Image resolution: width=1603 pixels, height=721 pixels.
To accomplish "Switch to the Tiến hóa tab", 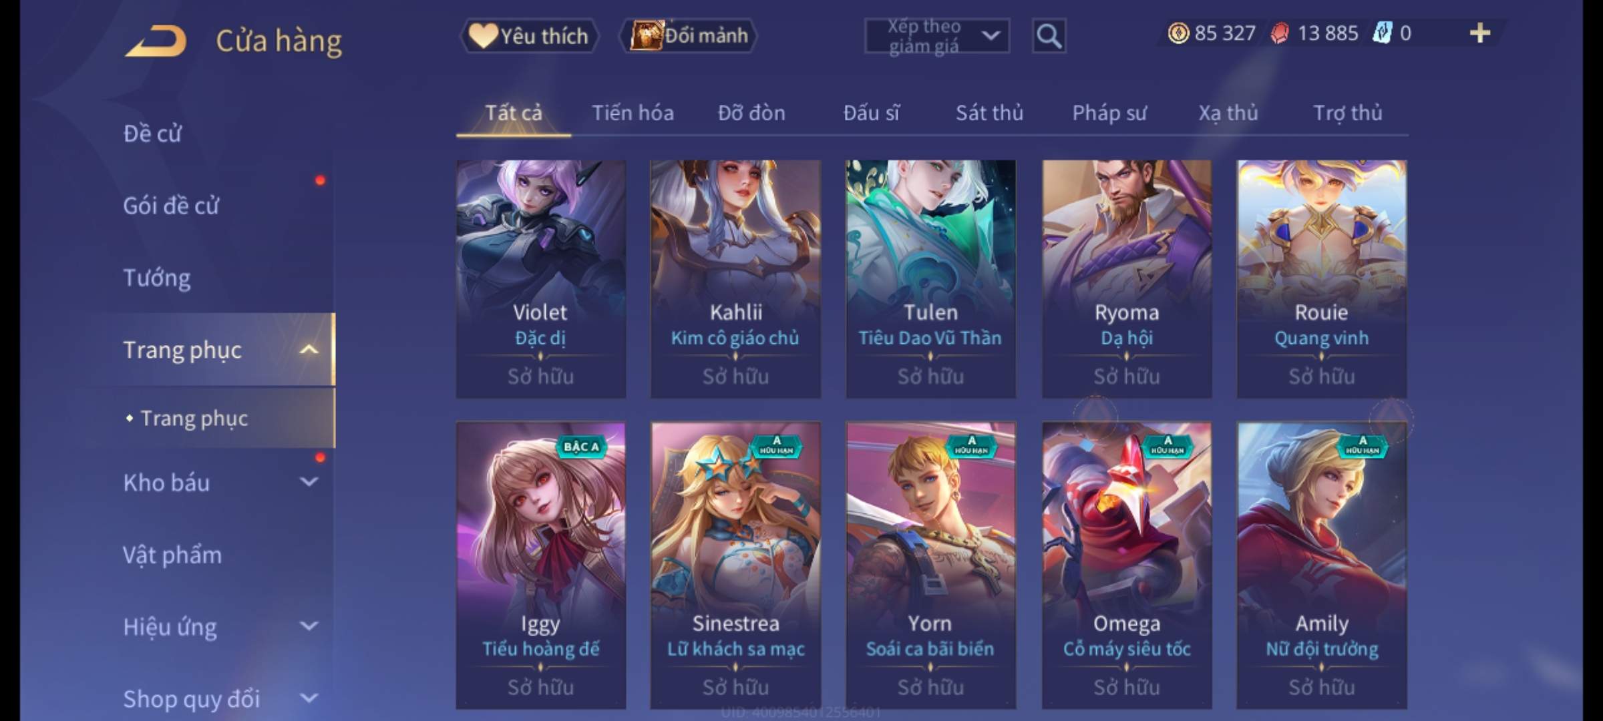I will coord(633,113).
